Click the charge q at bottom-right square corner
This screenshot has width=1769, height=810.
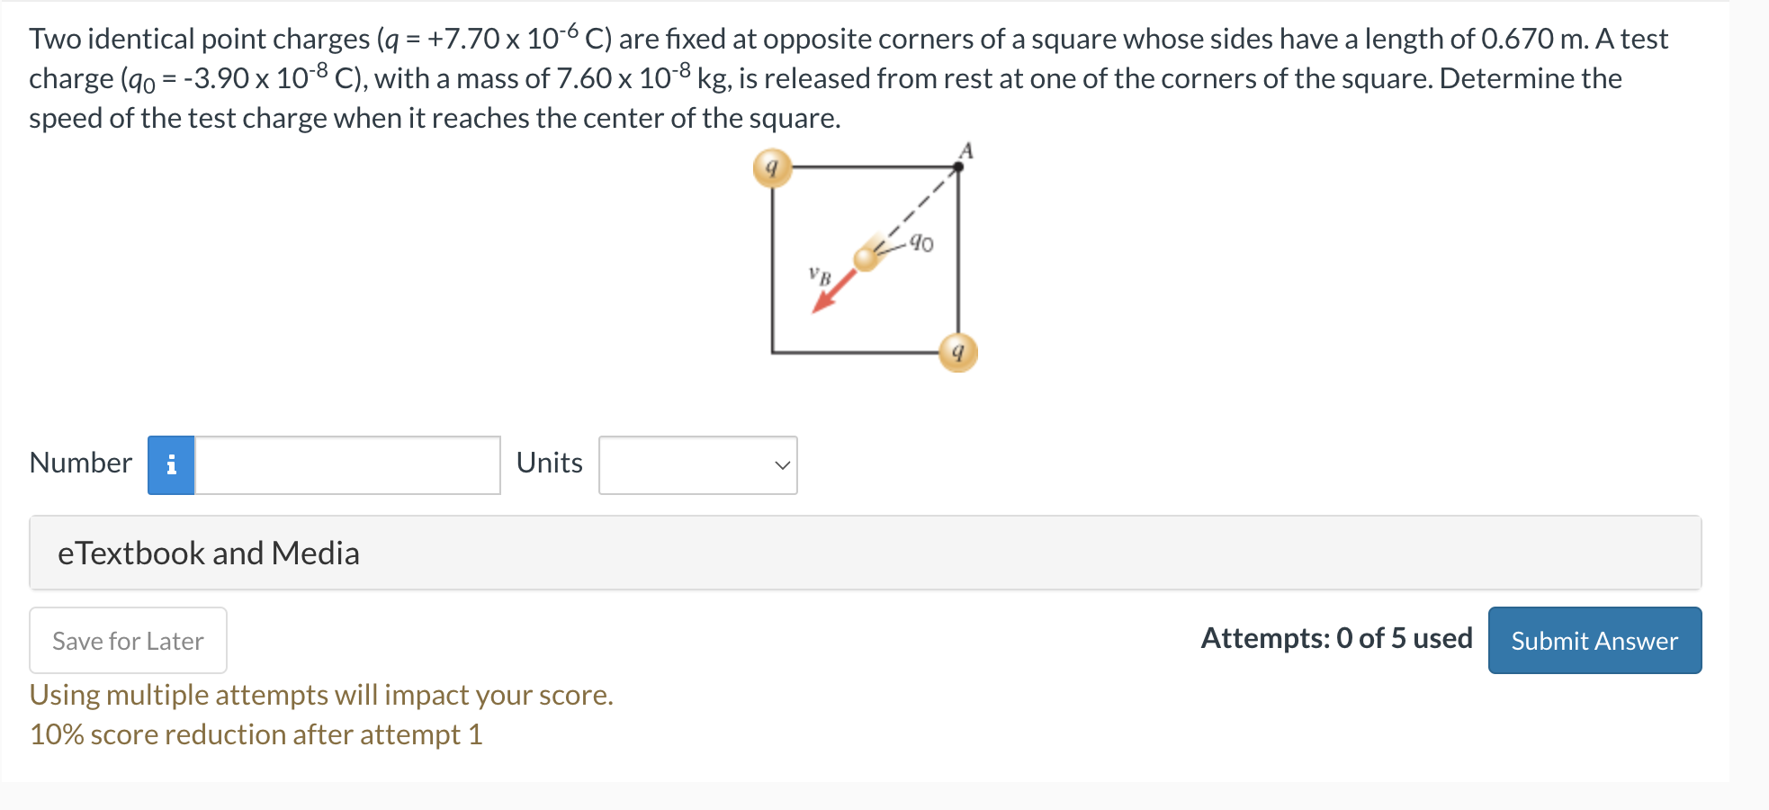[958, 354]
